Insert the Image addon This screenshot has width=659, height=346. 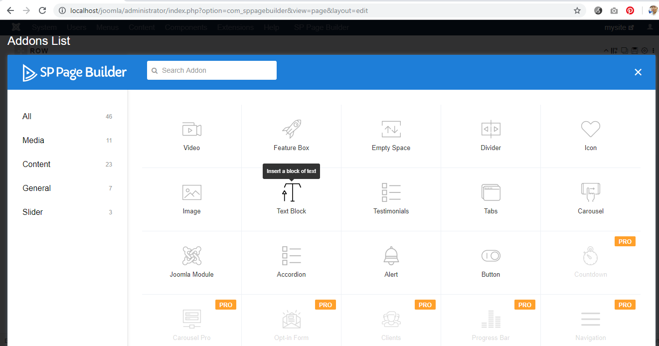pos(191,193)
